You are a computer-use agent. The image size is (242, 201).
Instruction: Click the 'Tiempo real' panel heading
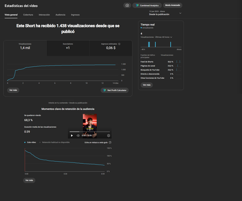[148, 25]
